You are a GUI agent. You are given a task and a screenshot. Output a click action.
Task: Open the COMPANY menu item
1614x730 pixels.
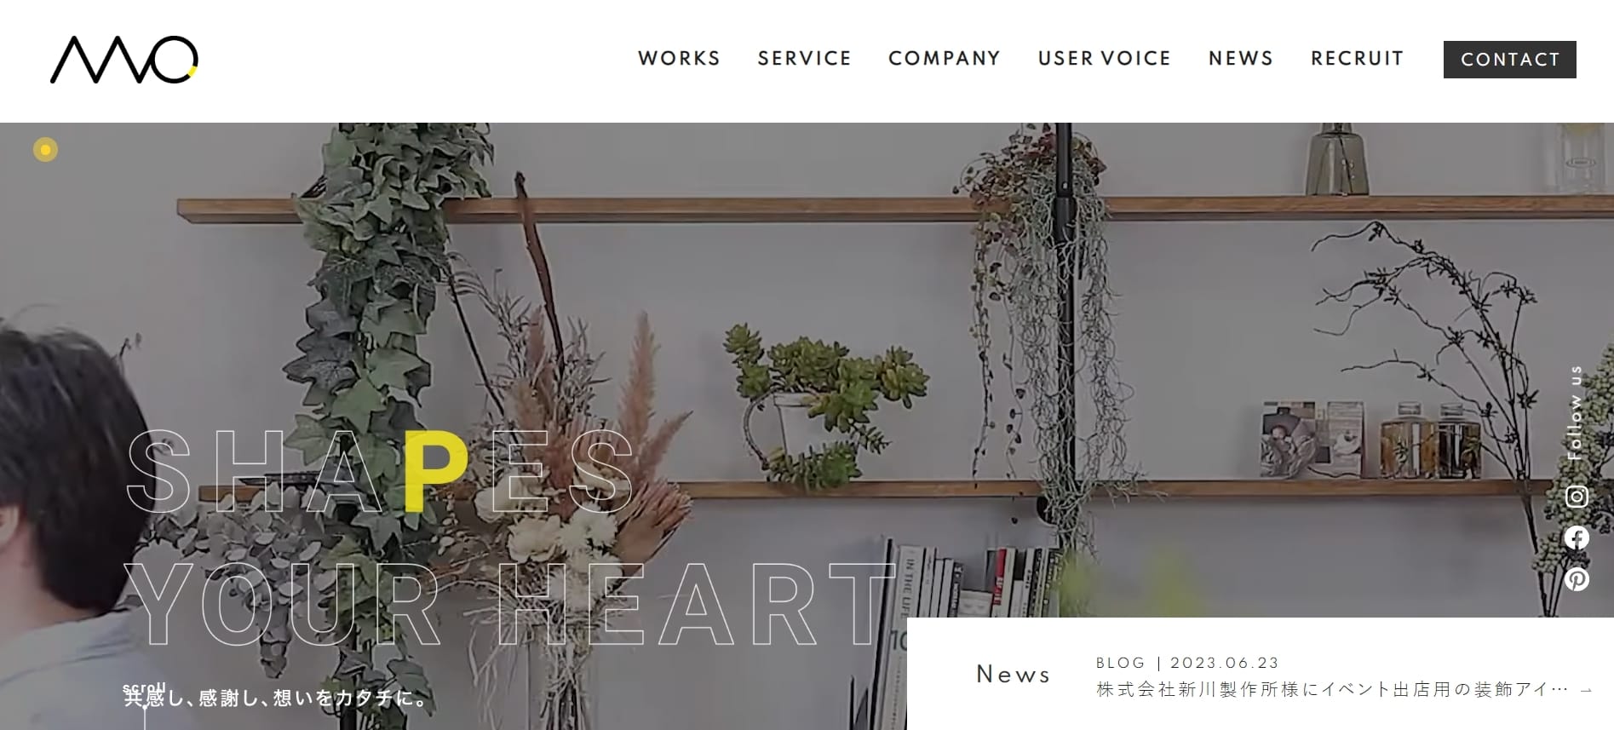tap(944, 58)
